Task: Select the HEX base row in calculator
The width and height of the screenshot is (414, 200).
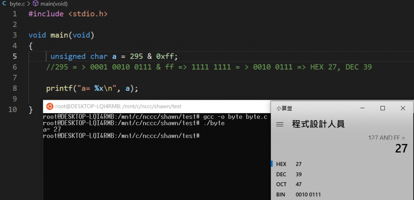Action: pyautogui.click(x=342, y=164)
